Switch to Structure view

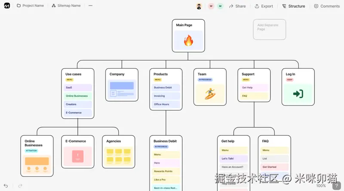coord(294,6)
